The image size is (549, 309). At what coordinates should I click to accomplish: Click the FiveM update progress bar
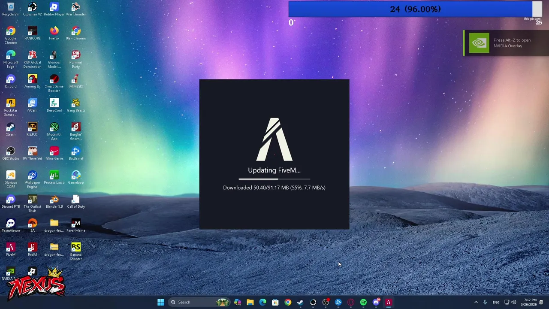pyautogui.click(x=274, y=179)
